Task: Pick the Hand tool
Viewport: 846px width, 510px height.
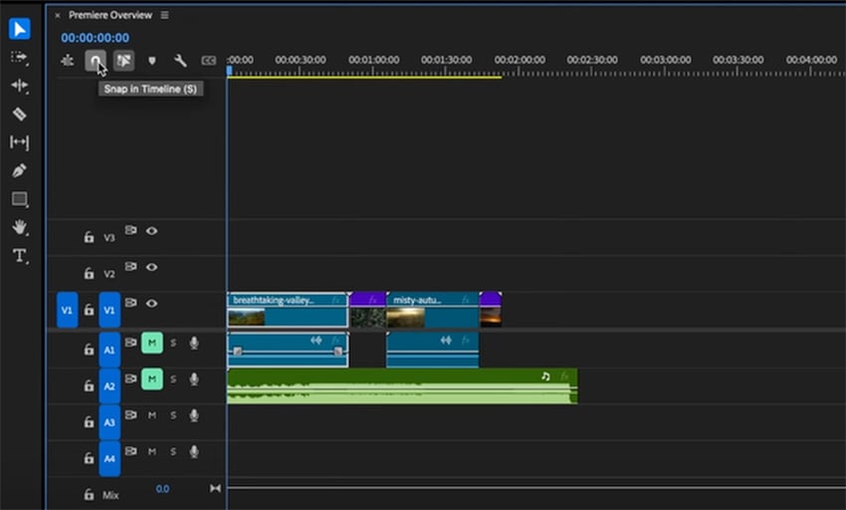Action: (x=19, y=227)
